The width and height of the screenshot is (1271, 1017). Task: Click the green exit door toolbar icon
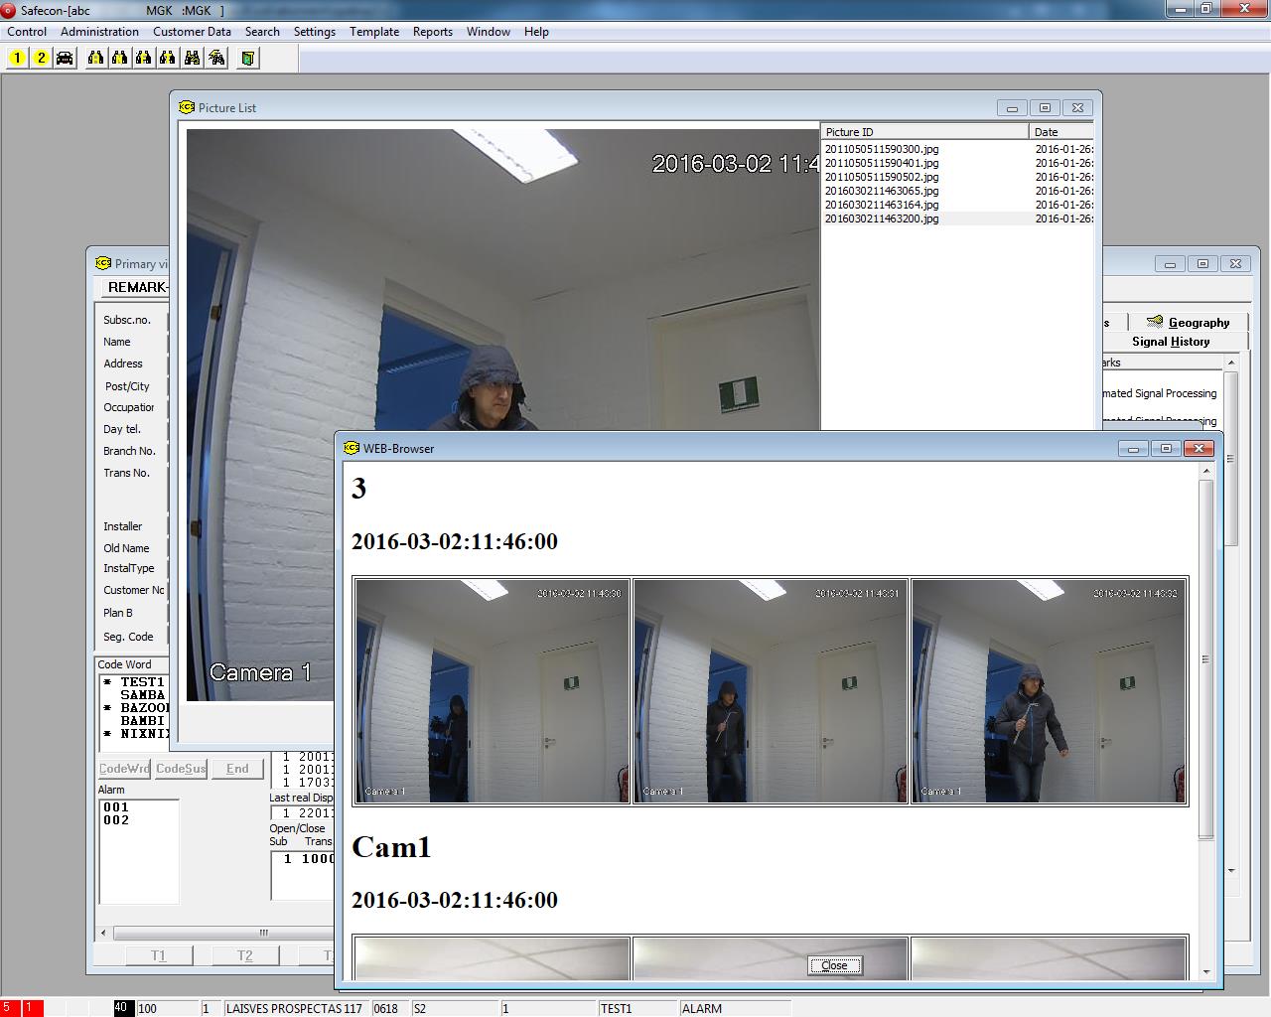tap(247, 58)
